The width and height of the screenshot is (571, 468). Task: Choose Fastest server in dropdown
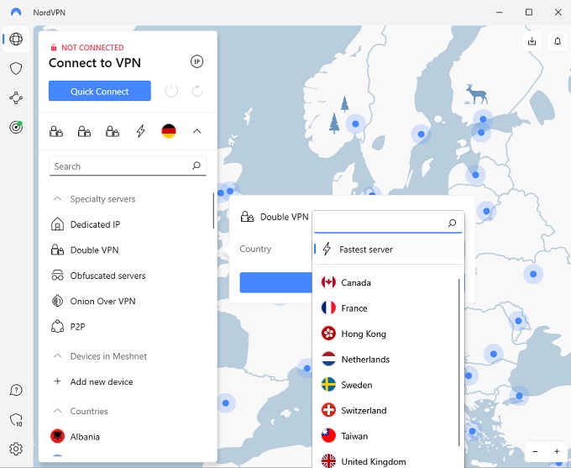[x=388, y=250]
